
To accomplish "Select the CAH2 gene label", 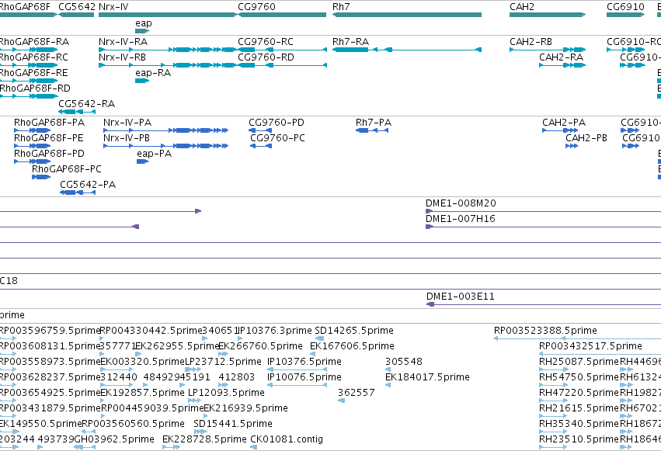I will click(x=522, y=7).
